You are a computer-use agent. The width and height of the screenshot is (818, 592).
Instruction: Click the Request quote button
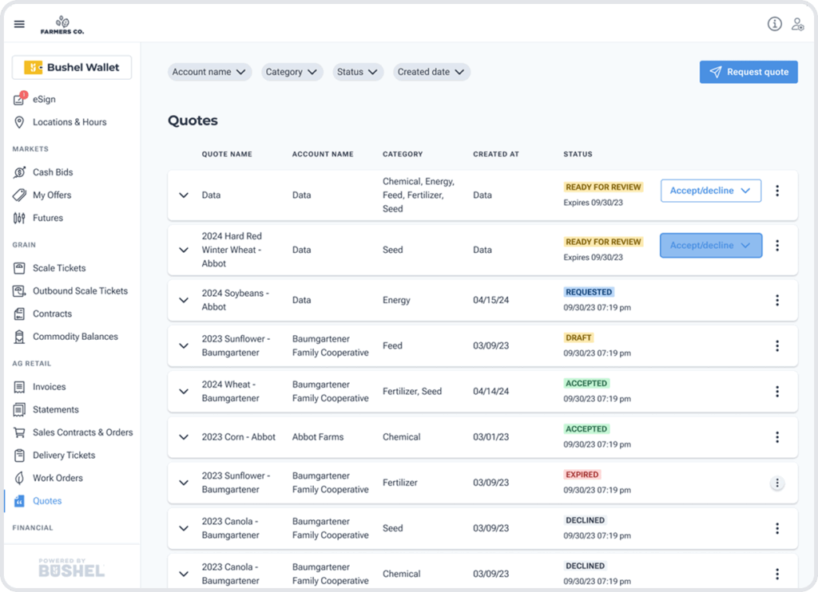coord(749,72)
